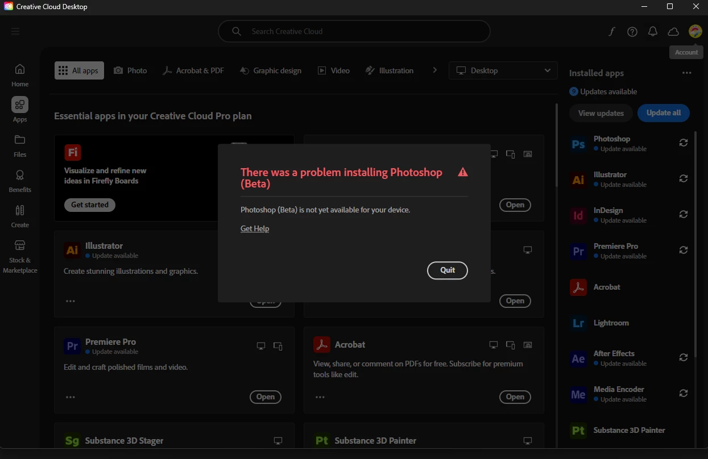The image size is (708, 459).
Task: Click the Installed apps heading
Action: [x=597, y=73]
